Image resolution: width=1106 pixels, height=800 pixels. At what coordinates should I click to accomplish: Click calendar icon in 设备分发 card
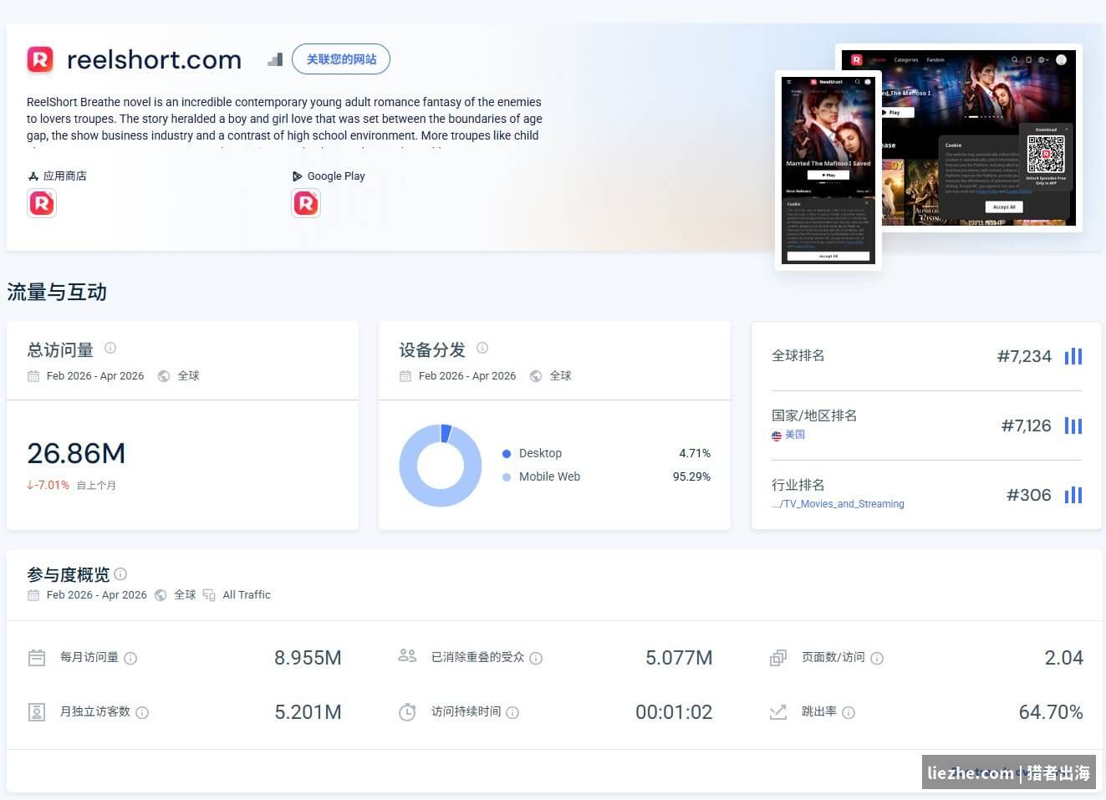click(x=405, y=376)
